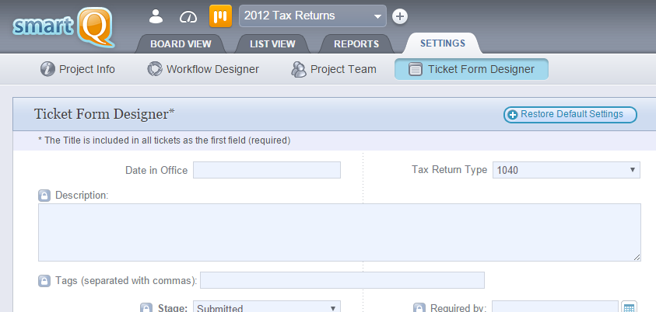Open the dashboard gauge icon
This screenshot has width=656, height=312.
(x=188, y=16)
